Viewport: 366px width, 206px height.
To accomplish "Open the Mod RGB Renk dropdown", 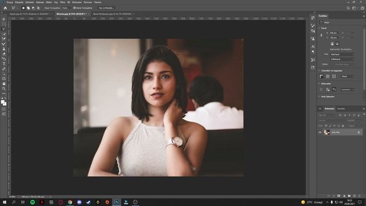I will [x=342, y=54].
